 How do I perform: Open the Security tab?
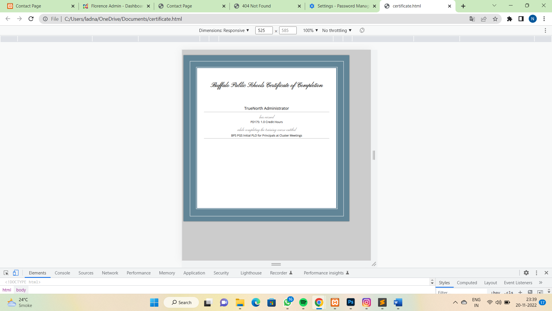click(221, 273)
